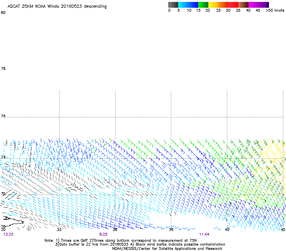Image resolution: width=286 pixels, height=251 pixels.
Task: Click the '5' knots legend label
Action: point(179,10)
